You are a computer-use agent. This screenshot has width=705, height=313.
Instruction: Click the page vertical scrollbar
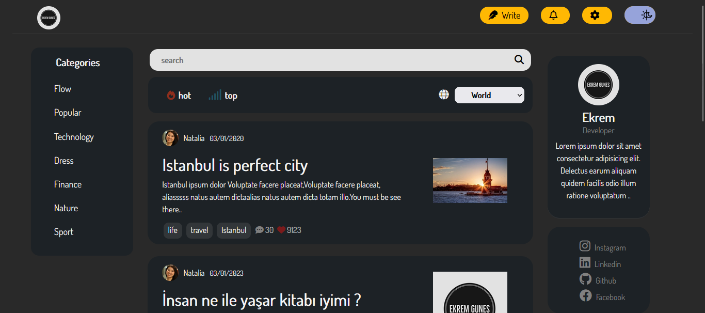(702, 62)
